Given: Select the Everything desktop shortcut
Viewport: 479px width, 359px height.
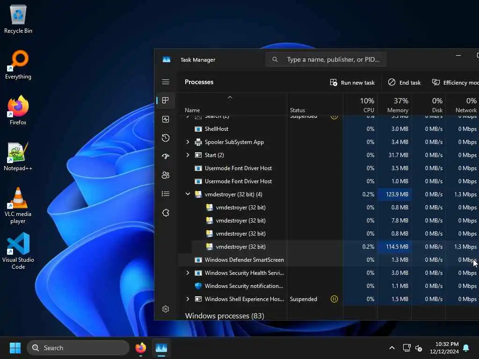Looking at the screenshot, I should click(18, 65).
